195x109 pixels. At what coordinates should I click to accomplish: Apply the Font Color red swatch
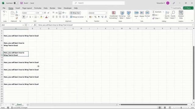(x=46, y=17)
